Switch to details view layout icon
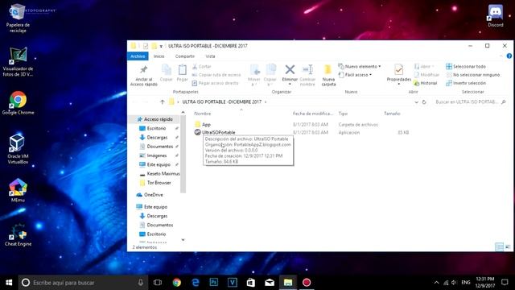The height and width of the screenshot is (290, 515). click(x=499, y=246)
